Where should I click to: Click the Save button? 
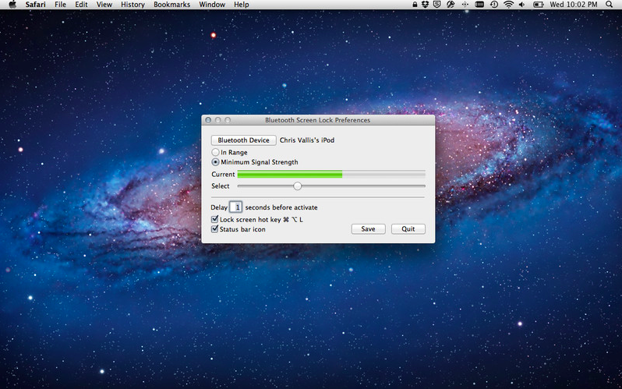[368, 229]
